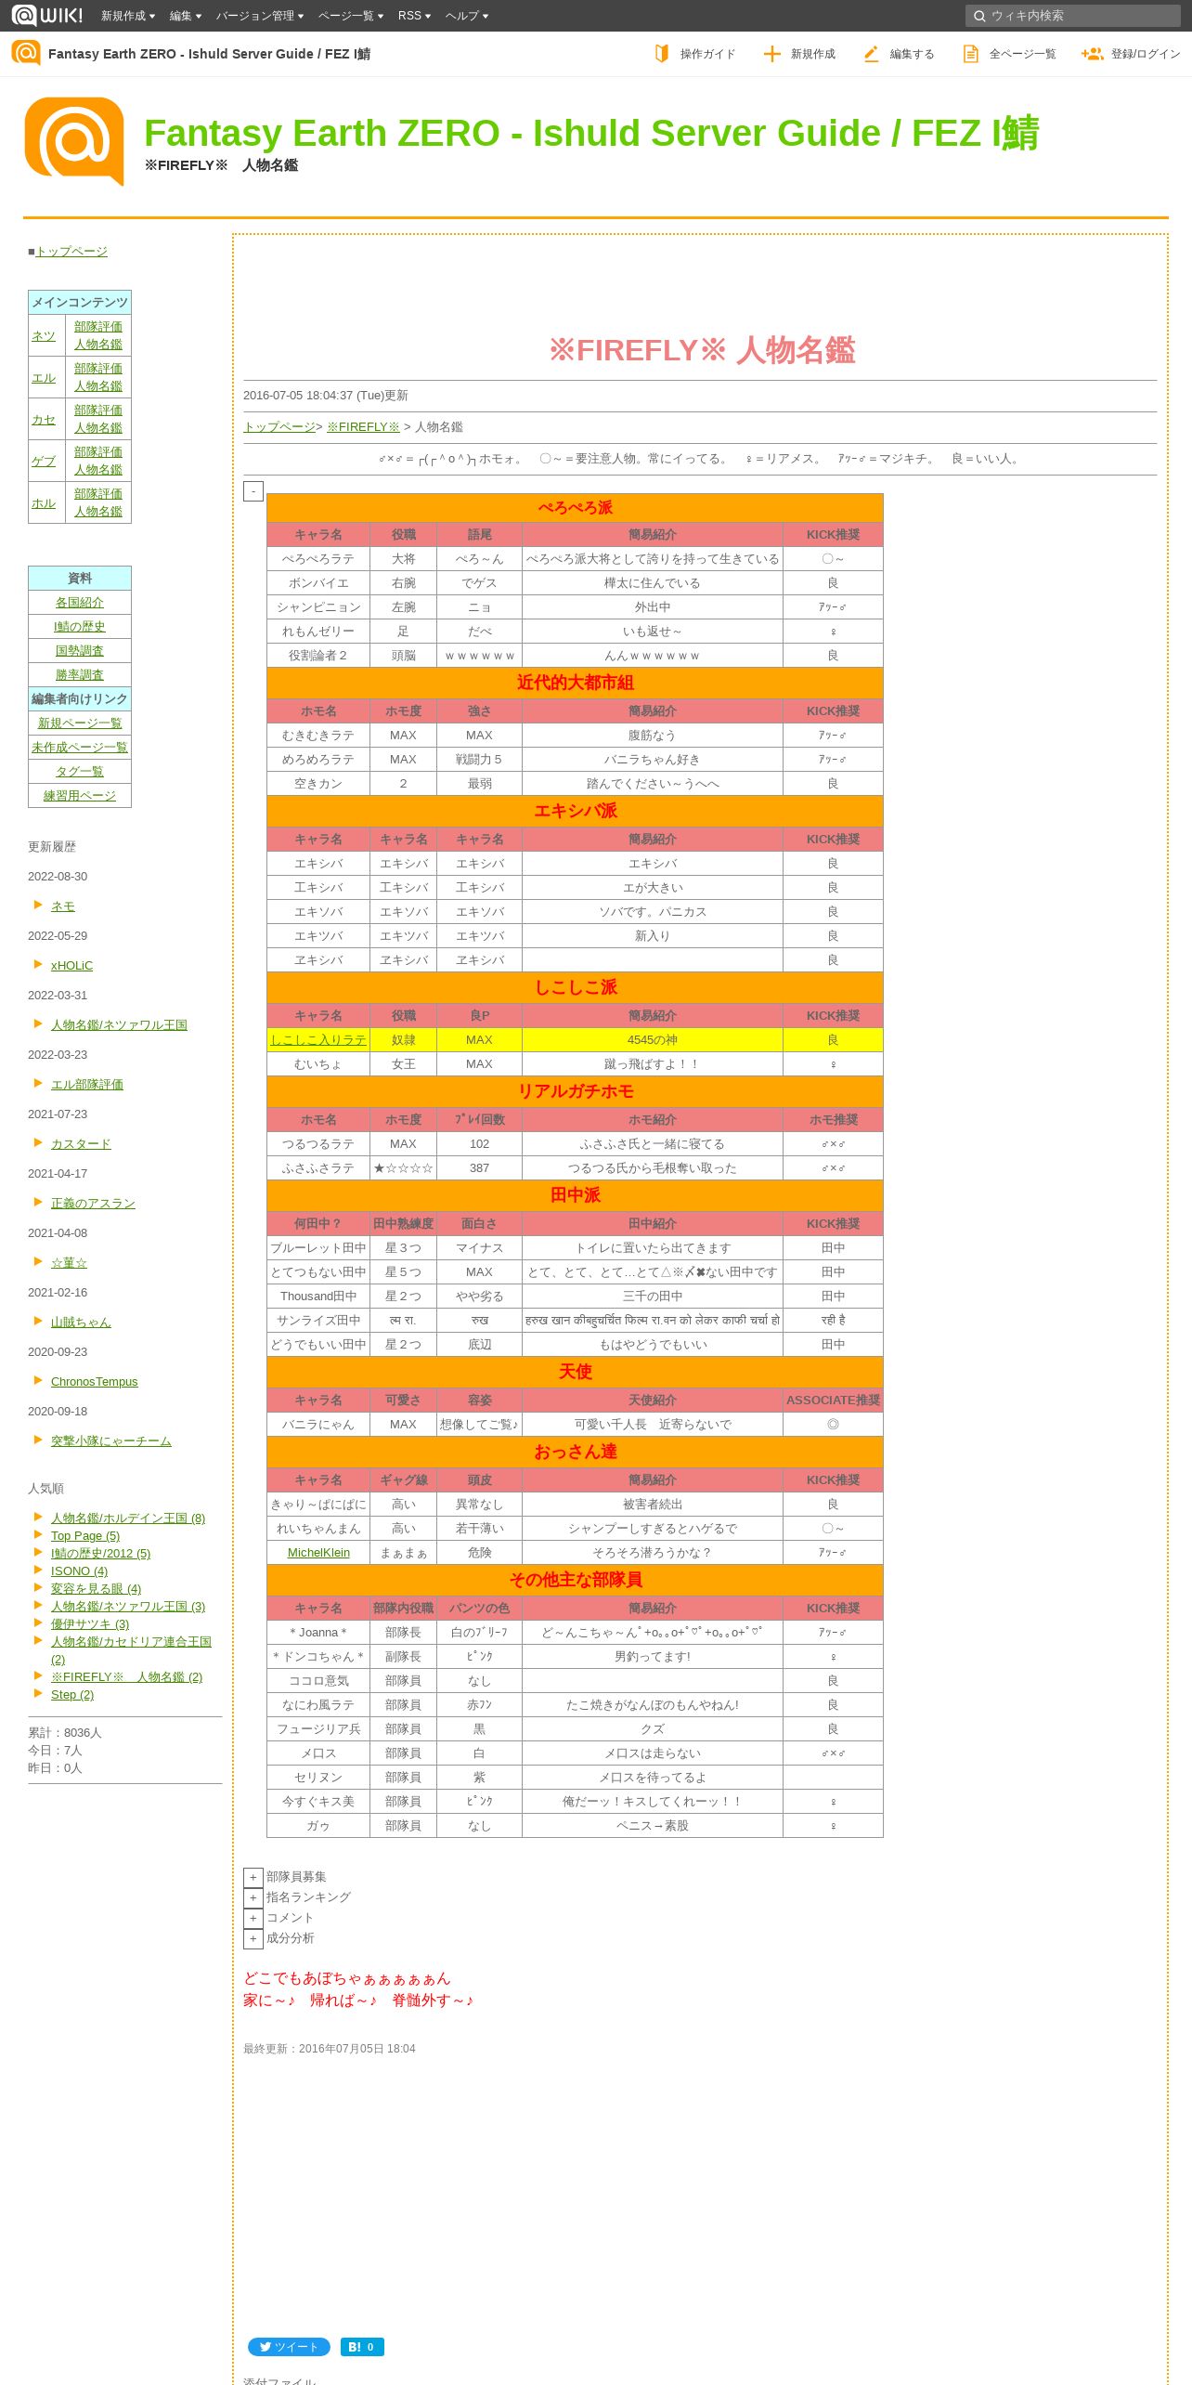This screenshot has width=1192, height=2385.
Task: Click the @WIKI logo in top bar
Action: click(x=46, y=15)
